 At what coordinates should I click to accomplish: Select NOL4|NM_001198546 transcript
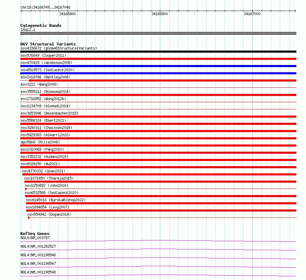coord(38,255)
